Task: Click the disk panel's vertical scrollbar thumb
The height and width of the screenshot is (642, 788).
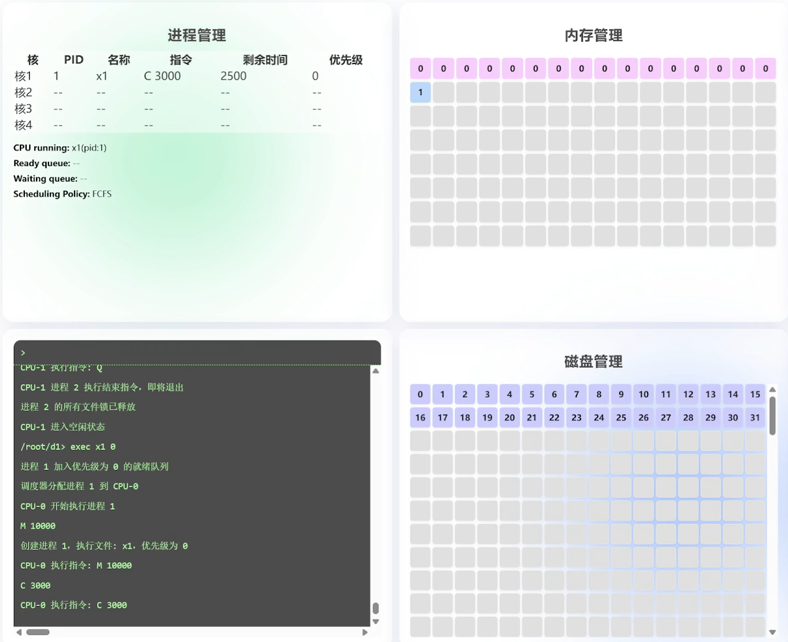Action: [x=772, y=415]
